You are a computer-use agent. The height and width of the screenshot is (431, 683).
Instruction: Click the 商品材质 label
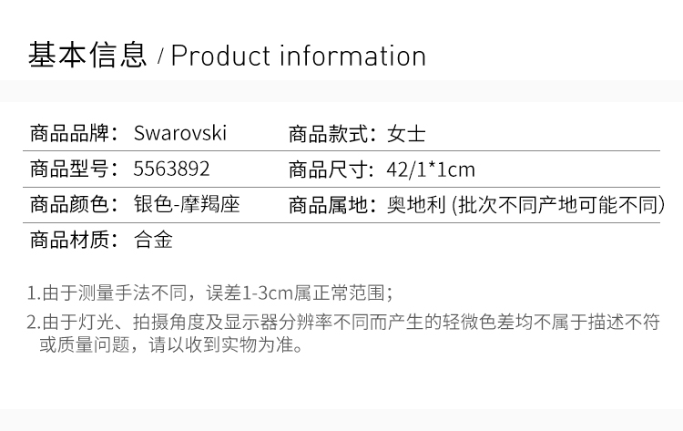pos(74,241)
